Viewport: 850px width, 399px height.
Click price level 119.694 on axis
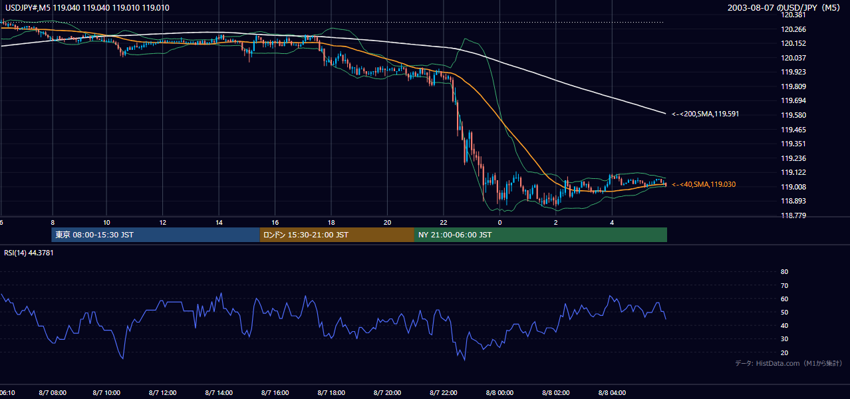[x=793, y=100]
